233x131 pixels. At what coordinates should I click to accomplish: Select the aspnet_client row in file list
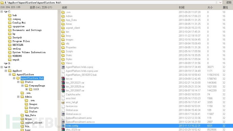(147, 28)
